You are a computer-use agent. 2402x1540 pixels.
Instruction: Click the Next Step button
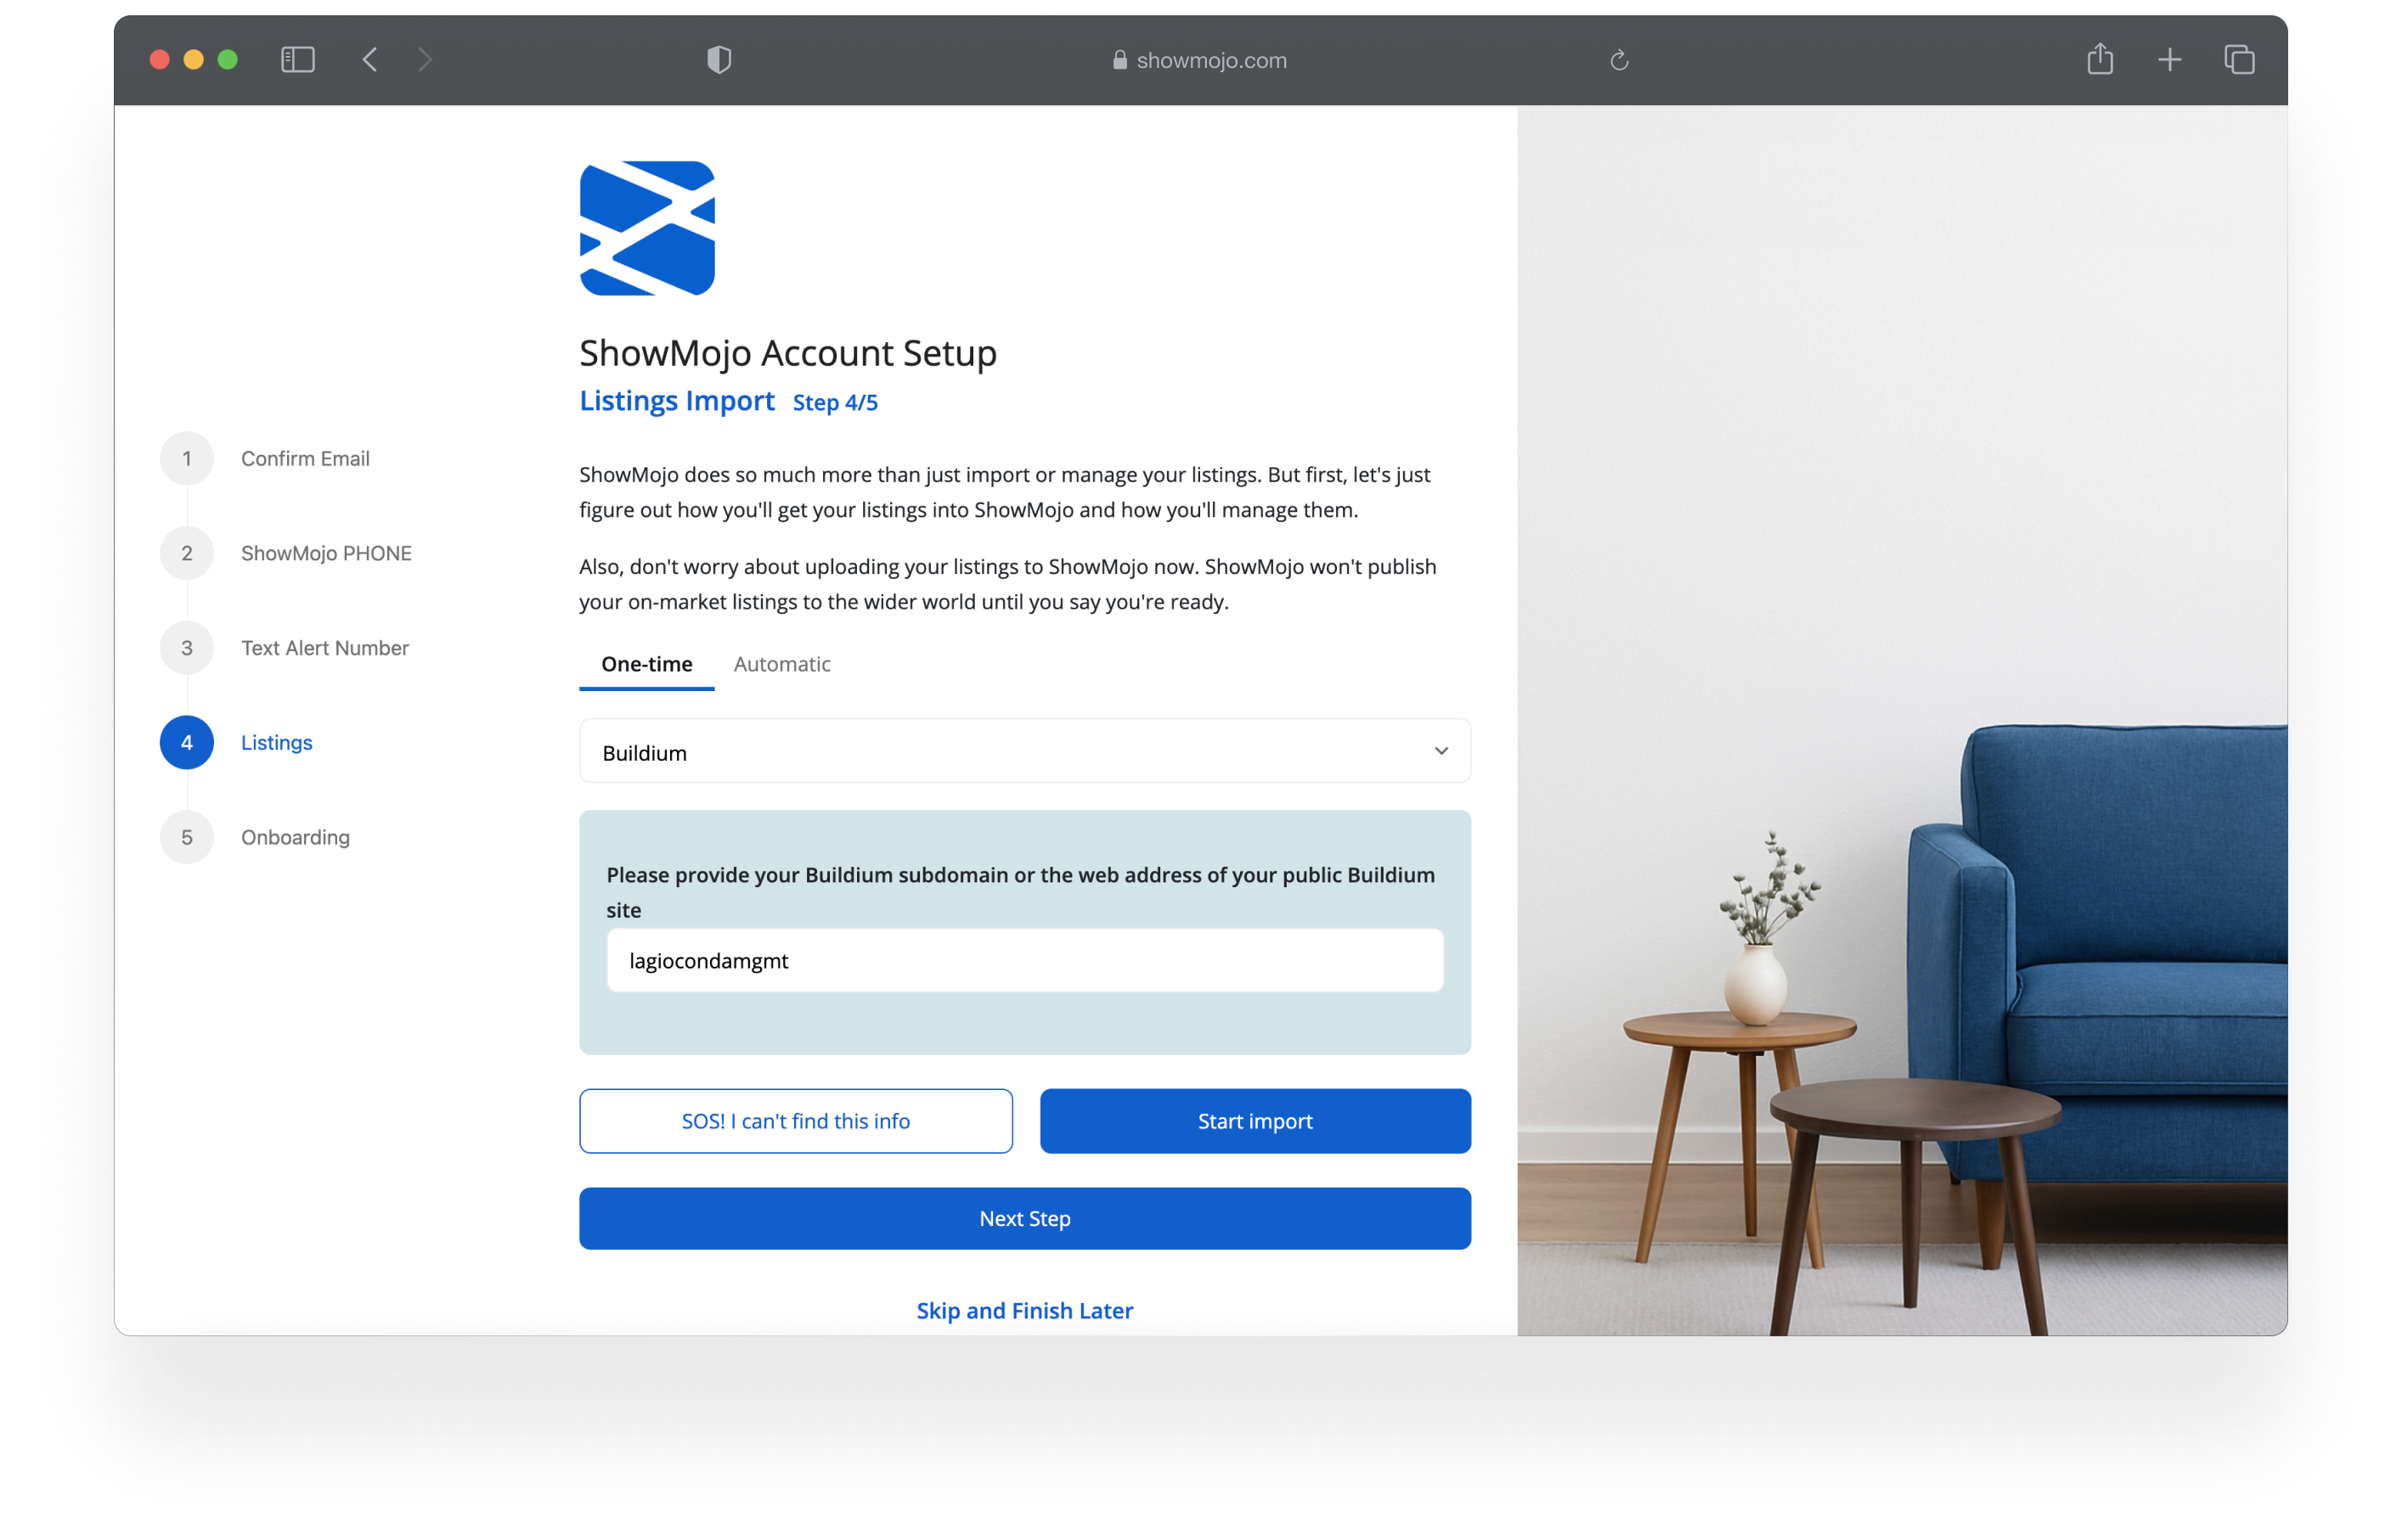point(1023,1218)
